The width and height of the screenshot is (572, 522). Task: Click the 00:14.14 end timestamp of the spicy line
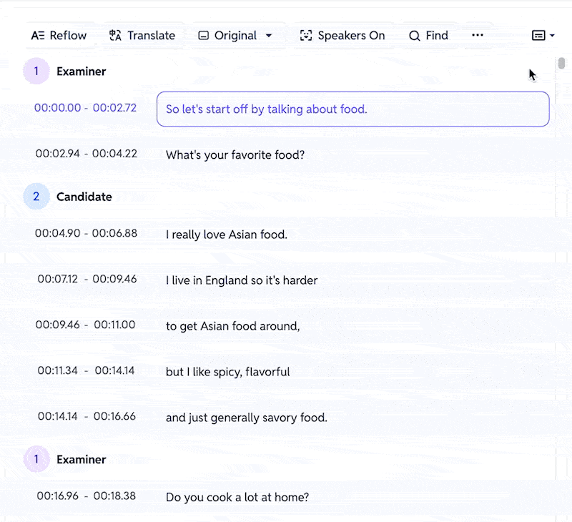tap(114, 370)
